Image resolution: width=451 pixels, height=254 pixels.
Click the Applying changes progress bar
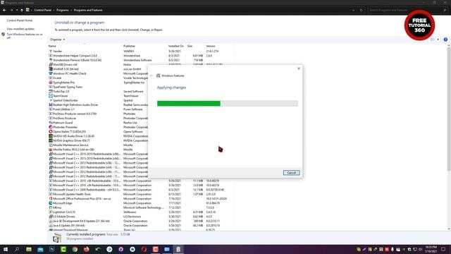[x=228, y=104]
